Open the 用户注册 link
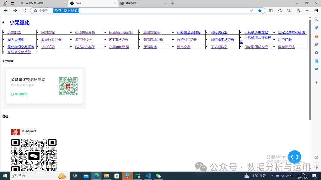The width and height of the screenshot is (321, 180). (x=285, y=40)
